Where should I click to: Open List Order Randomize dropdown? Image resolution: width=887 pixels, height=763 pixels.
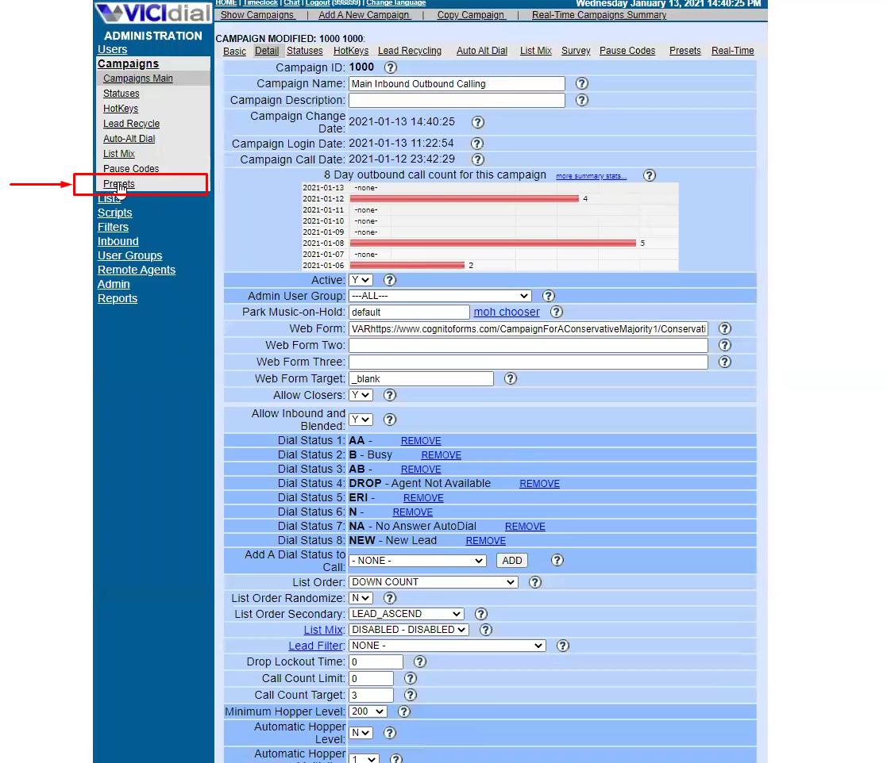361,598
